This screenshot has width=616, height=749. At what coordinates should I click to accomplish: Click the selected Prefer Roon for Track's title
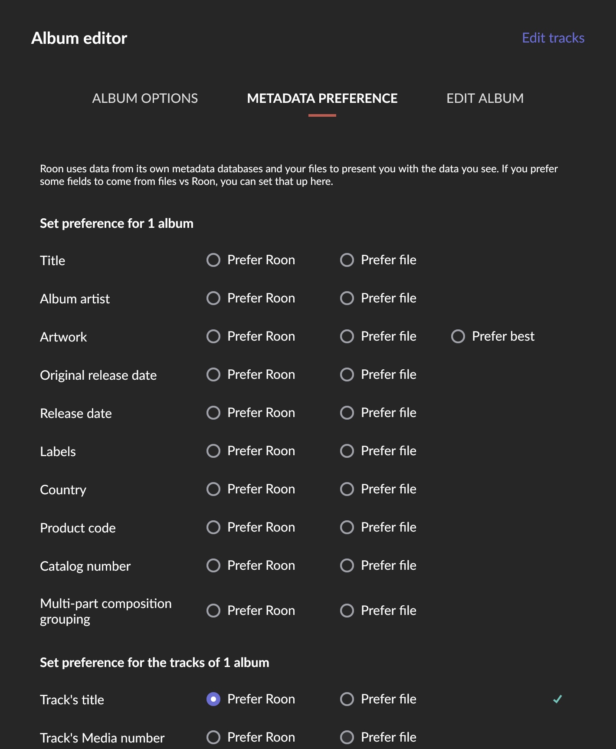(213, 699)
